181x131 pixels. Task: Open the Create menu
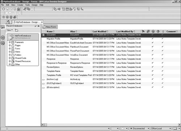20,5
